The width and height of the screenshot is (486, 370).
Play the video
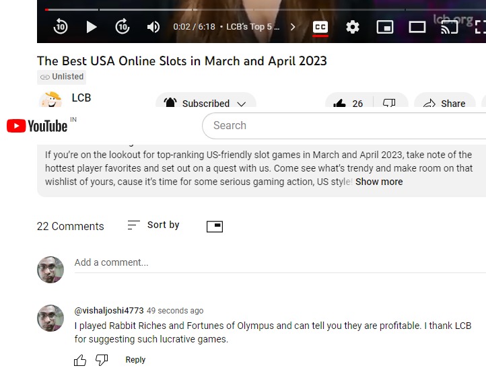[x=91, y=27]
